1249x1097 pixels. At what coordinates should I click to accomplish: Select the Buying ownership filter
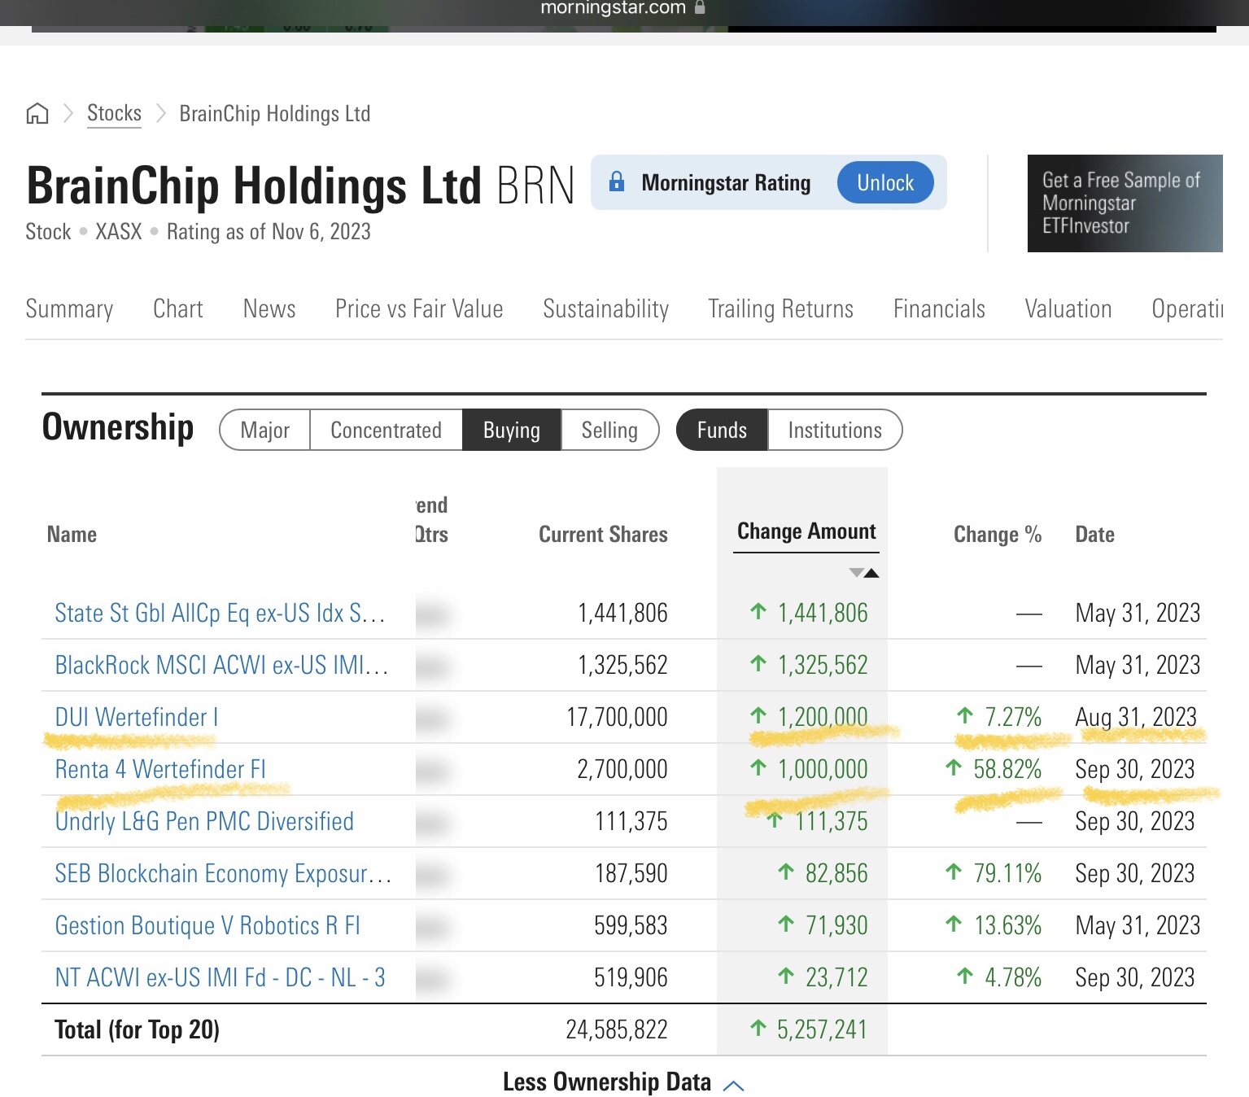coord(512,430)
